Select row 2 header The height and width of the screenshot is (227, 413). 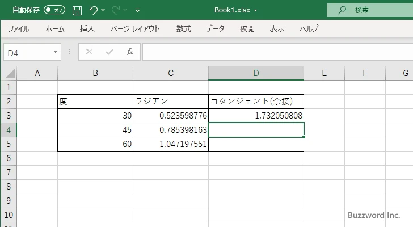[x=9, y=102]
